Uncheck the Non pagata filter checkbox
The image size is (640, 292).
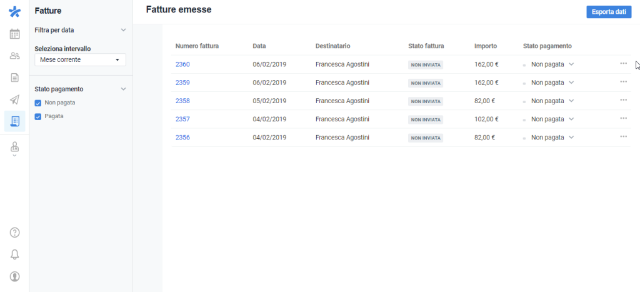[x=38, y=103]
